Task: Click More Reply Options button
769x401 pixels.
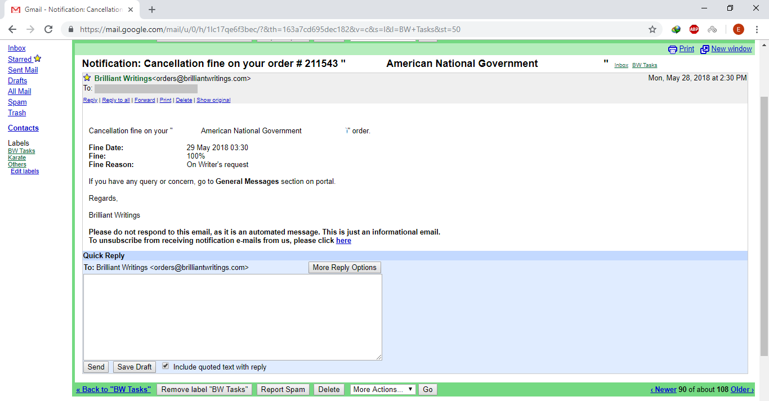Action: (x=345, y=267)
